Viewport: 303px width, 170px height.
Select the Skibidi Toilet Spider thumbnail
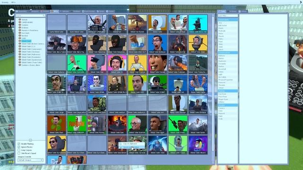(198, 125)
